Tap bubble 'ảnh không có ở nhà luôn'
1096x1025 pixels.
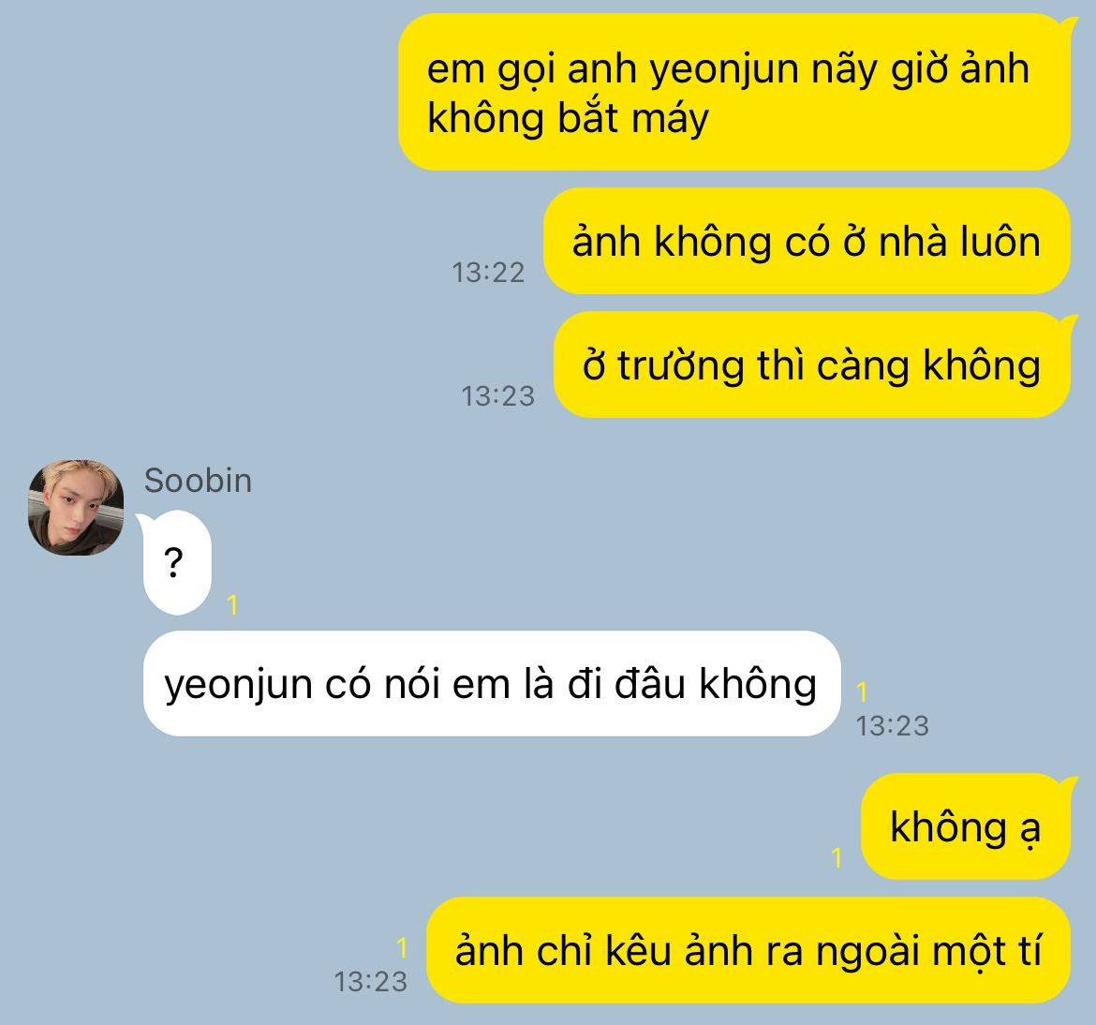[x=807, y=241]
